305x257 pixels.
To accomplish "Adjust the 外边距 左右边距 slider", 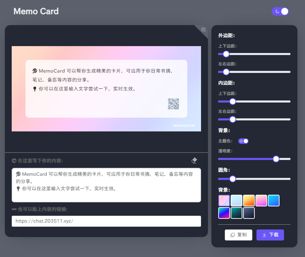I will [x=254, y=72].
